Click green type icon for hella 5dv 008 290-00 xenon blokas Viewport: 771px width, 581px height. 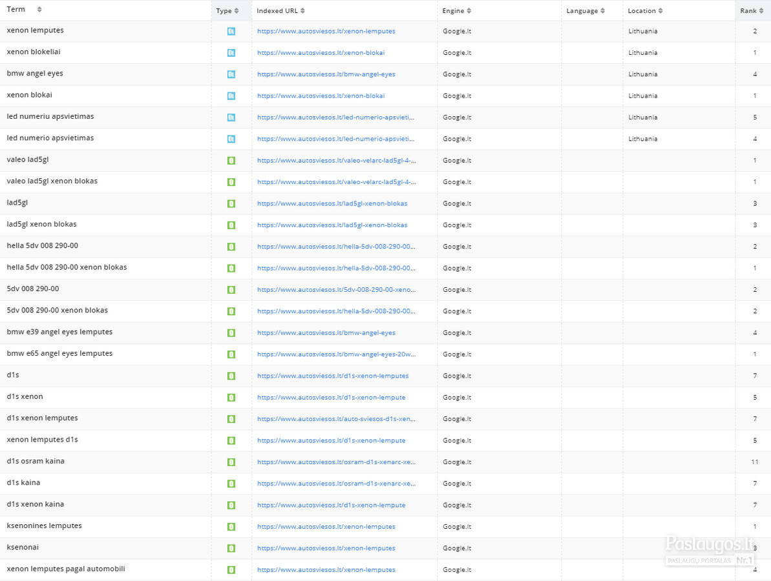click(231, 268)
